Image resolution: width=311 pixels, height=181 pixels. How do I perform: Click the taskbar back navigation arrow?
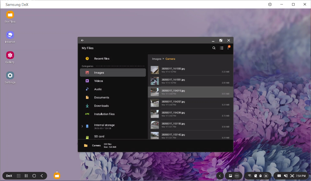(x=41, y=176)
